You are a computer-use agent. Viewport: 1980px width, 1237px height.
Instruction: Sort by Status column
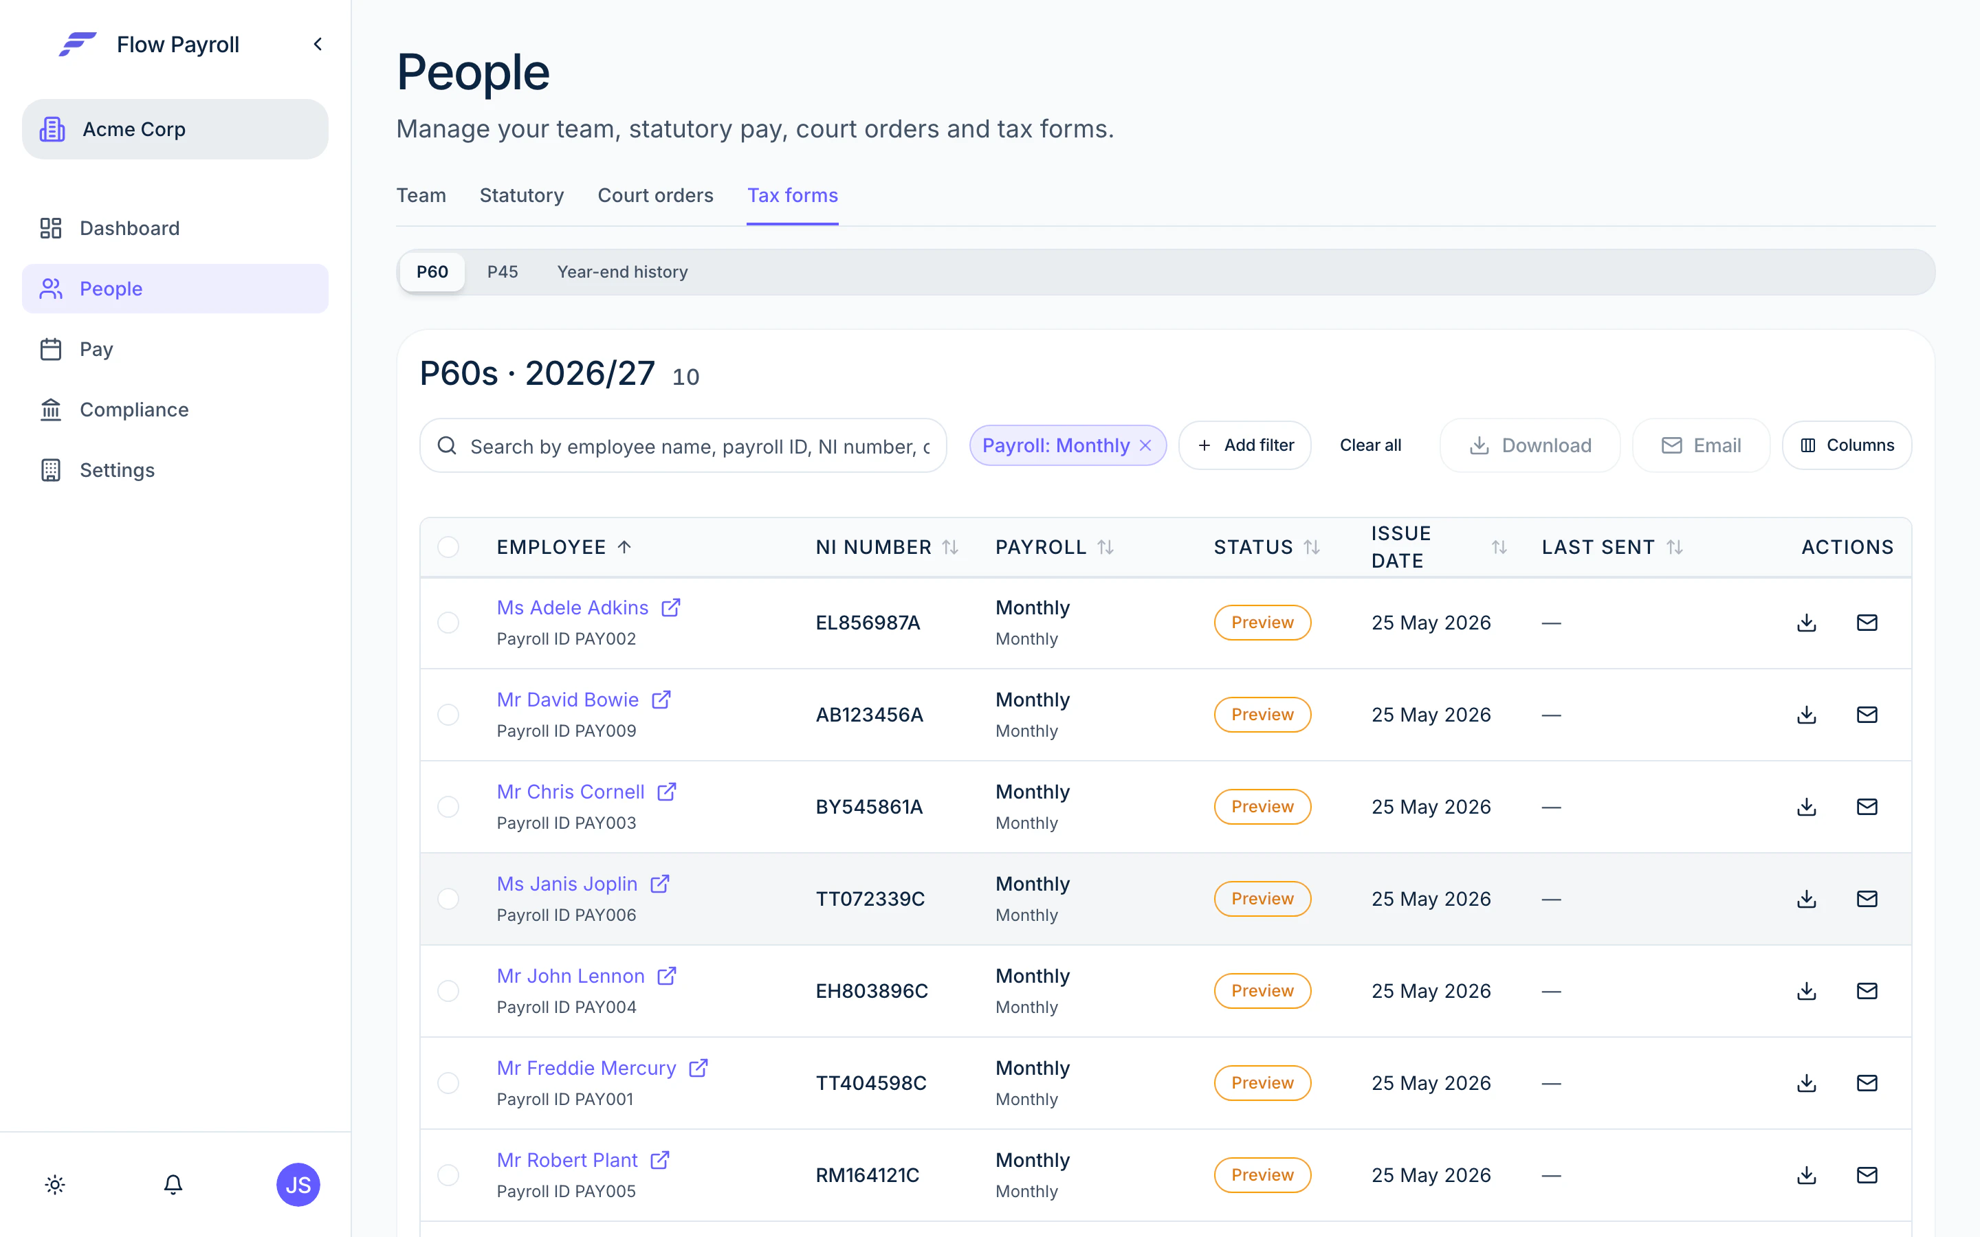coord(1266,546)
